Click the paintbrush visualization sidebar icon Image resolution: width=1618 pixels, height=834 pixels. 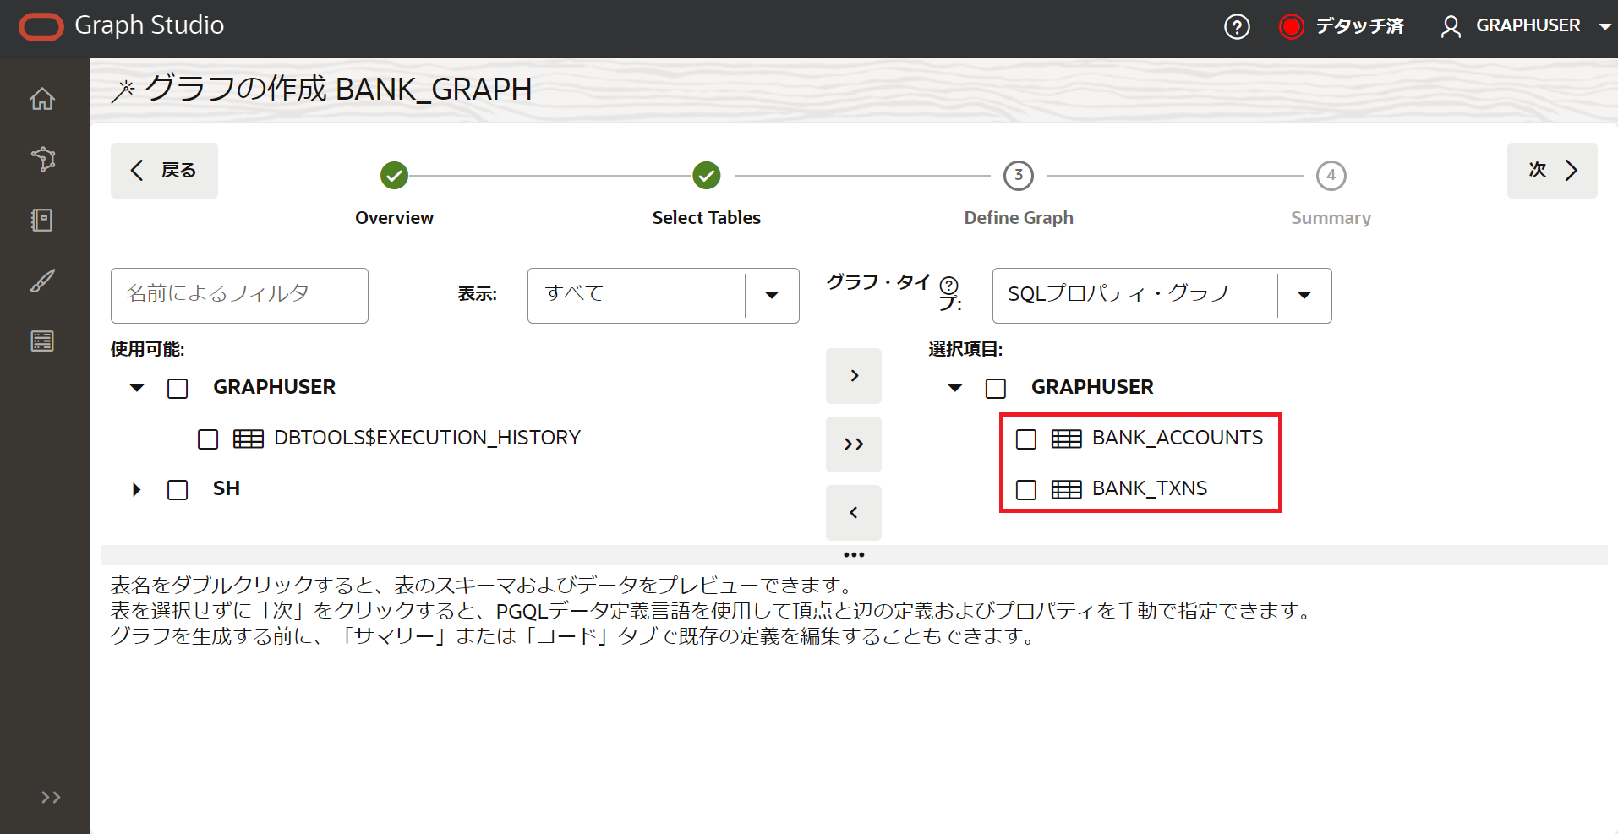point(42,281)
